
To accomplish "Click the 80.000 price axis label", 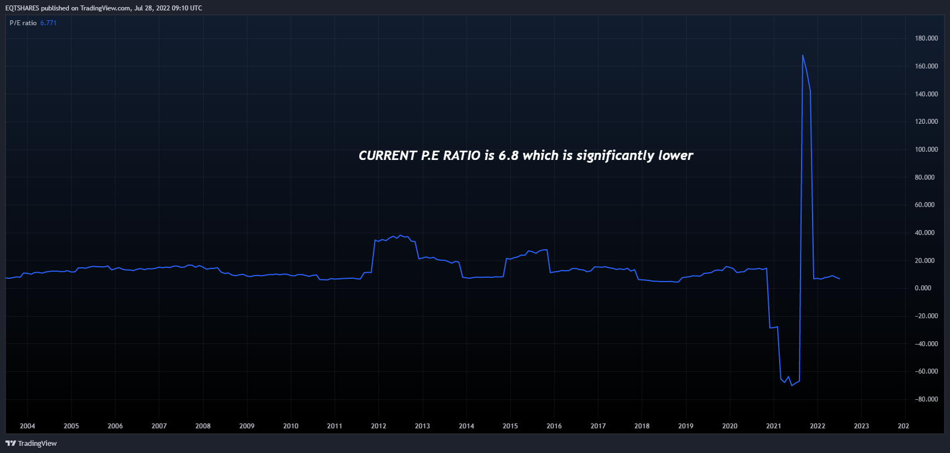I will (x=925, y=177).
